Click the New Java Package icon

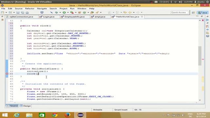point(79,12)
